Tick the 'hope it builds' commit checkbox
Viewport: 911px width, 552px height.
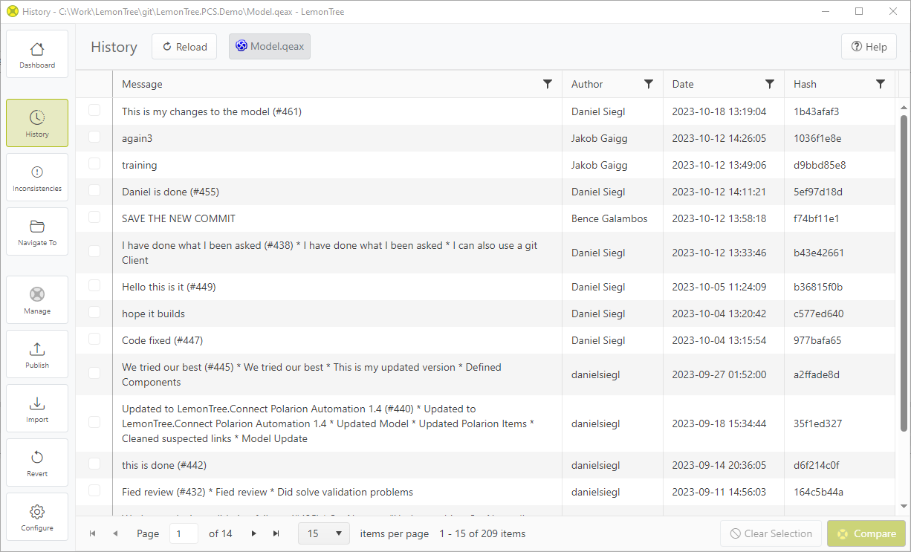tap(94, 312)
